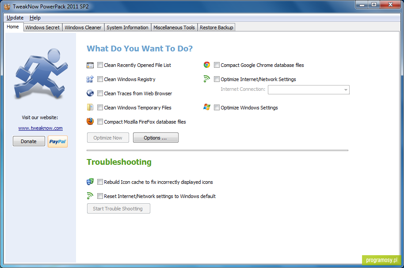Viewport: 404px width, 268px height.
Task: Toggle Compact Mozilla FireFox database files
Action: (x=100, y=122)
